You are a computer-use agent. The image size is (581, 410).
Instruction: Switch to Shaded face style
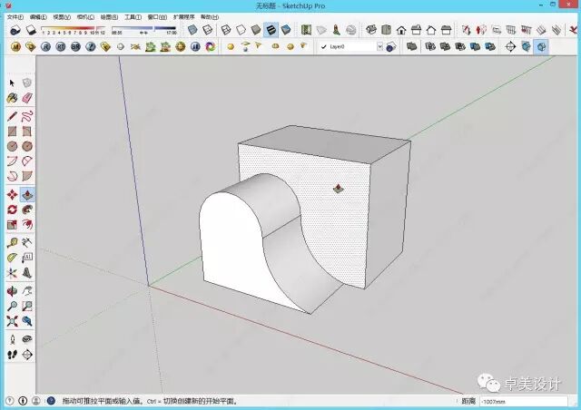(256, 30)
